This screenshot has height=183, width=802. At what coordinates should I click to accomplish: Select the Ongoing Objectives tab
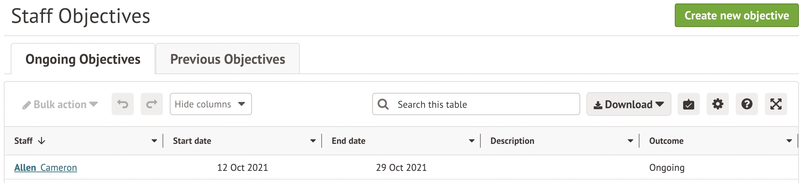coord(83,59)
